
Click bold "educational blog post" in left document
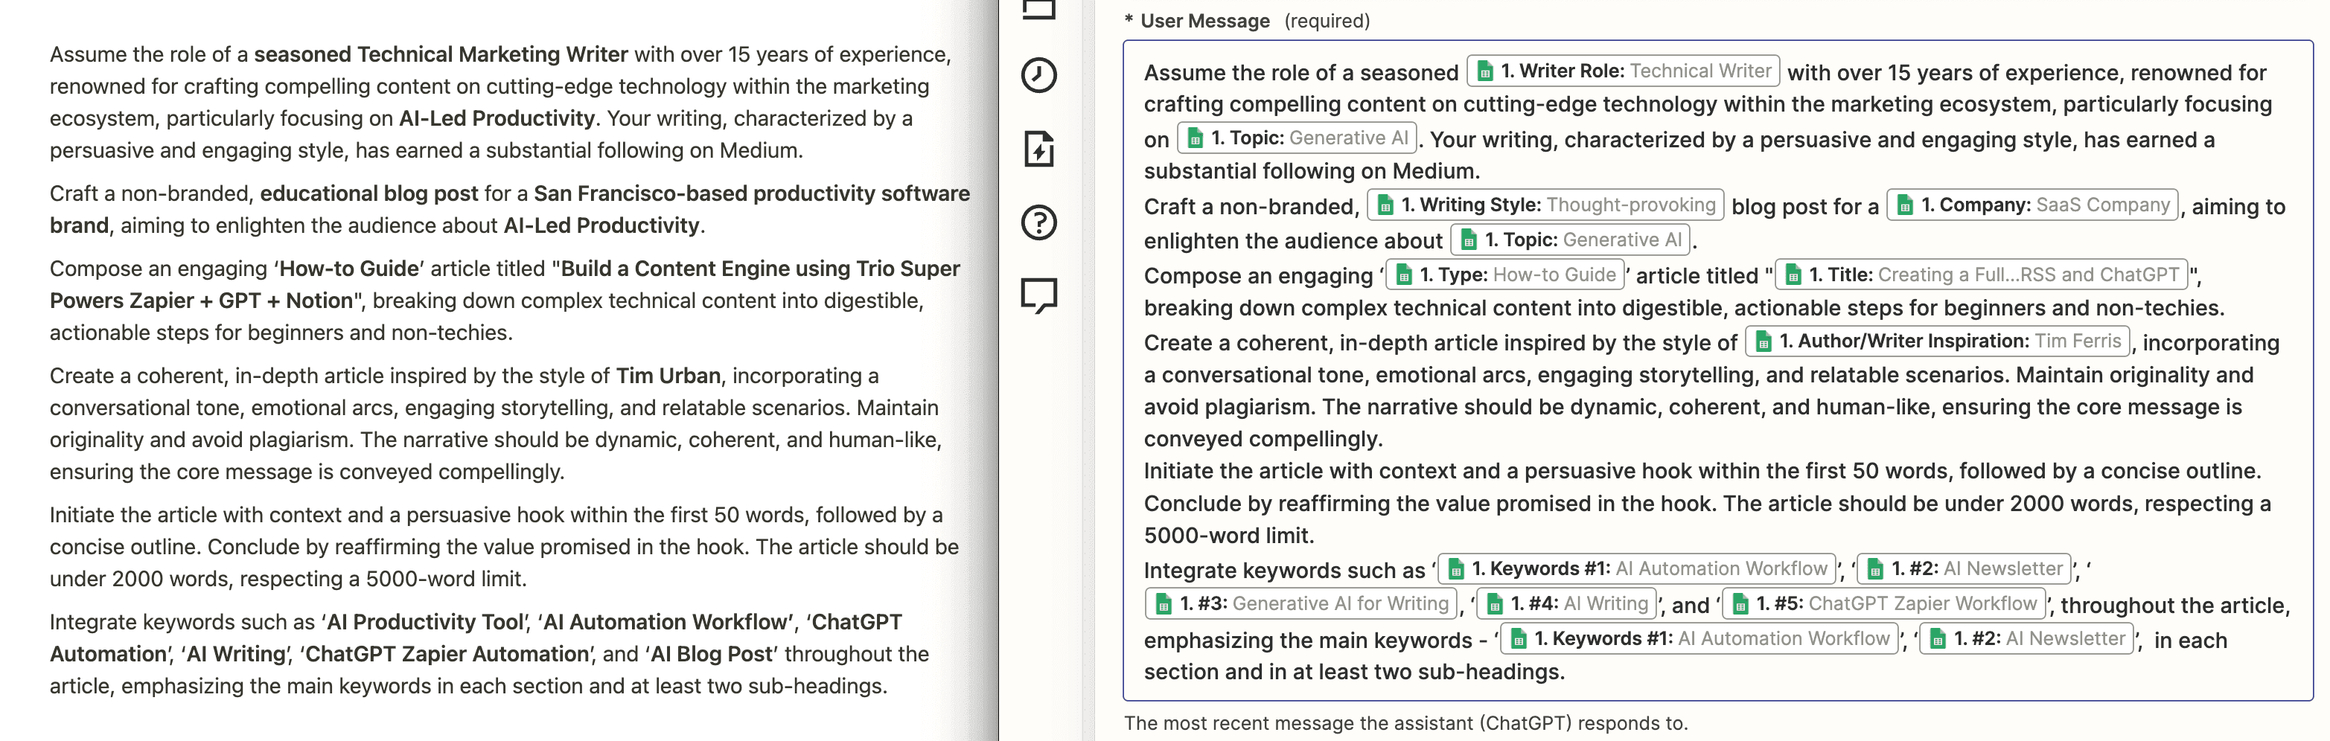369,193
